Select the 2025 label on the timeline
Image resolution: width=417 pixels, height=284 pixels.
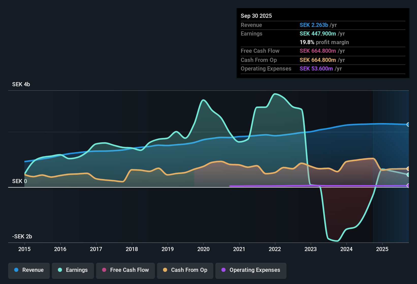pyautogui.click(x=382, y=249)
